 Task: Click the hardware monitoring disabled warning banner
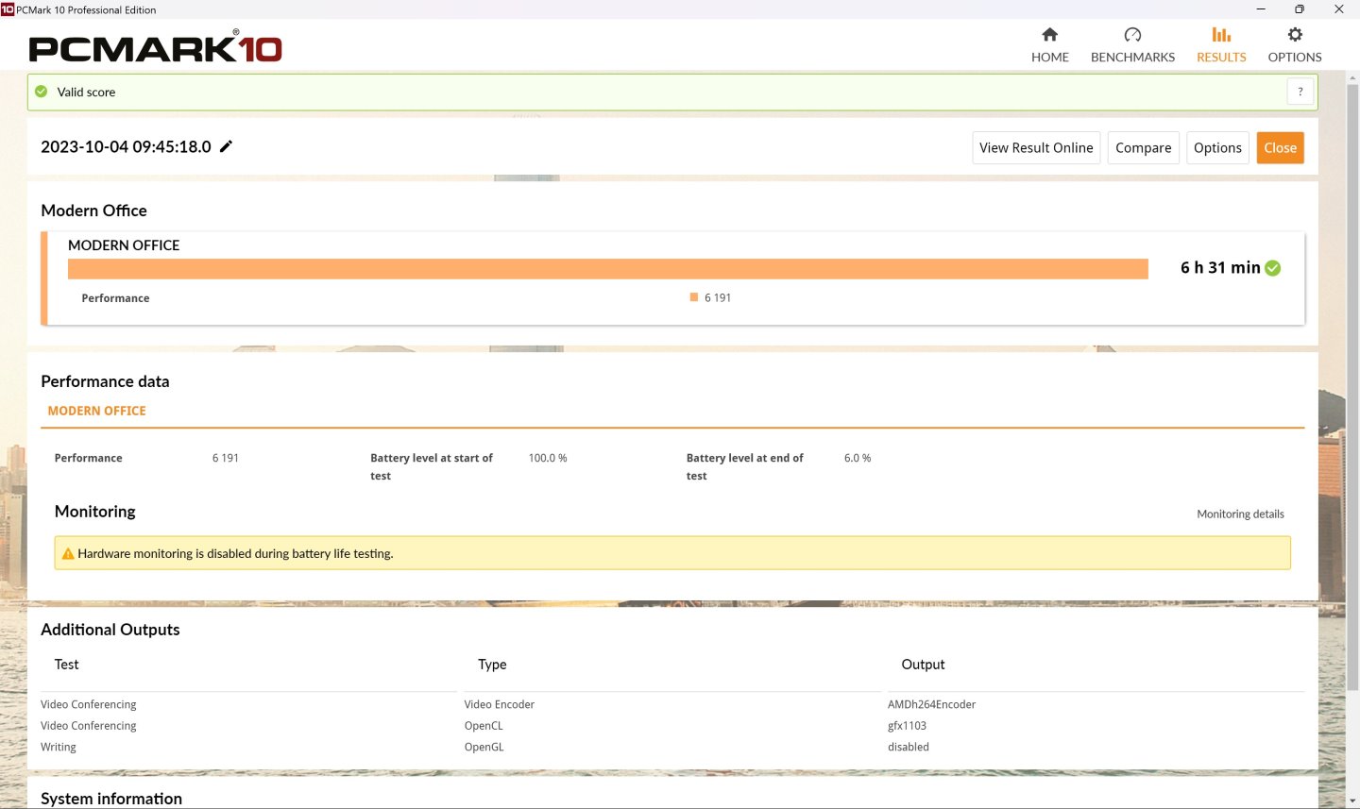[x=672, y=553]
